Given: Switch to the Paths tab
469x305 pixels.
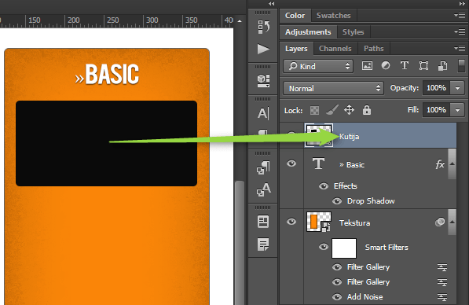Looking at the screenshot, I should click(x=374, y=49).
